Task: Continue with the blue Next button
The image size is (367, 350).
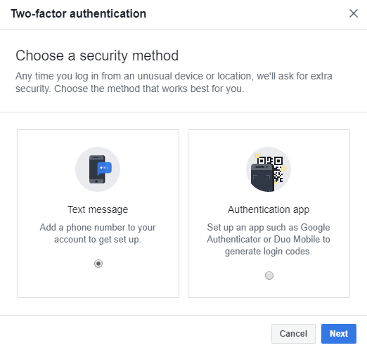Action: point(339,334)
